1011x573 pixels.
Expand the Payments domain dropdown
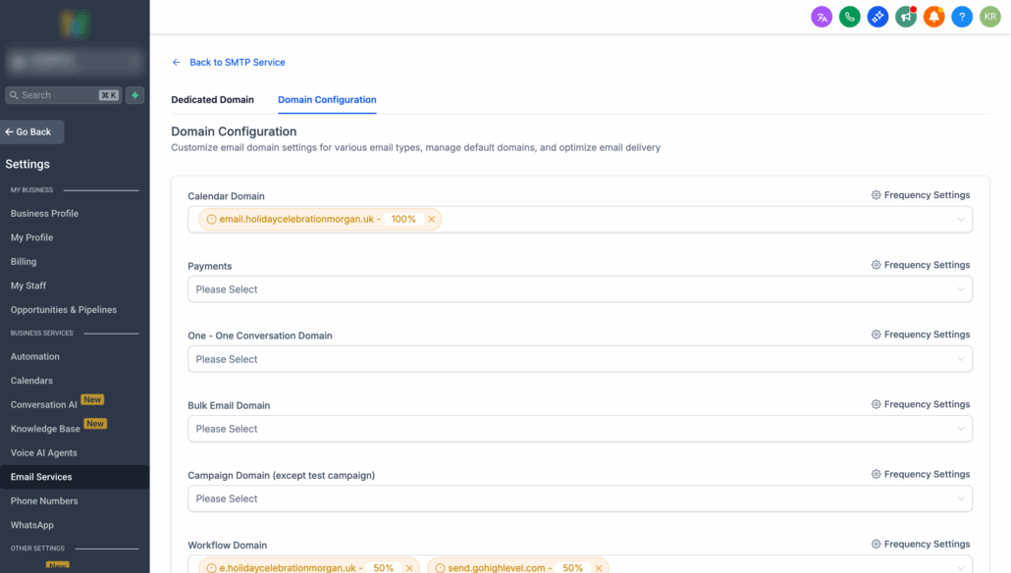pos(579,289)
